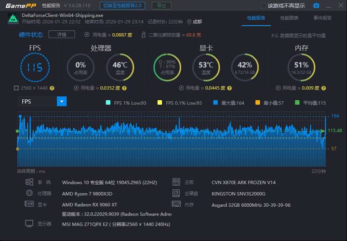Screen dimensions: 347x241
Task: Click the 详情 hardware details button
Action: (62, 34)
